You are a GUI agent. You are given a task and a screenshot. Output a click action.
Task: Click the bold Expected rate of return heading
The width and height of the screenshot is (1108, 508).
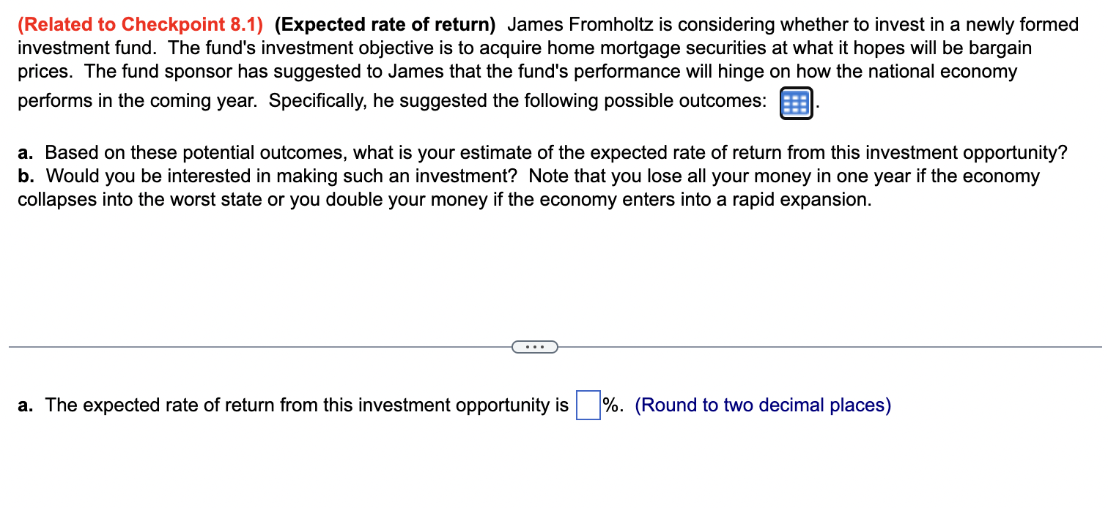pos(385,24)
